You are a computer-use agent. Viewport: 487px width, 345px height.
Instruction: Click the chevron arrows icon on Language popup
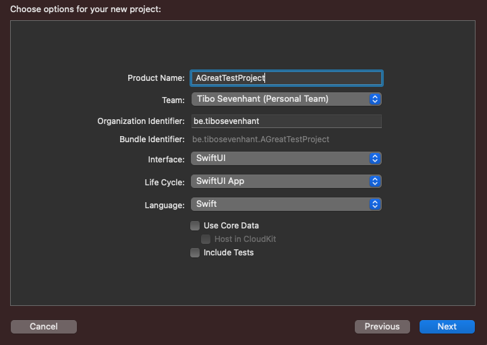click(x=376, y=203)
